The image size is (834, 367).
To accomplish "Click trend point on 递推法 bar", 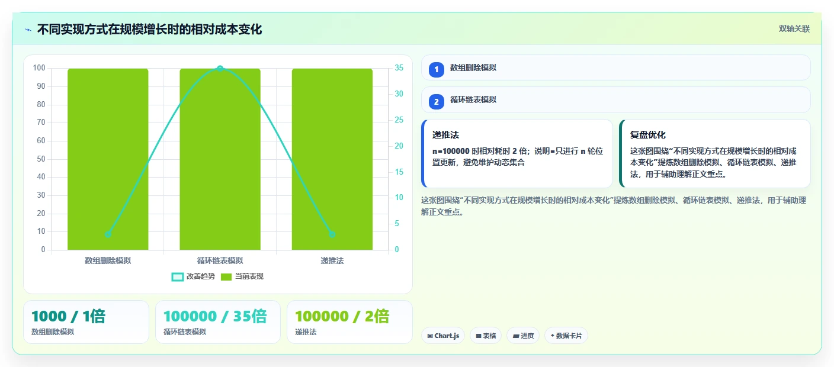I will click(x=332, y=234).
